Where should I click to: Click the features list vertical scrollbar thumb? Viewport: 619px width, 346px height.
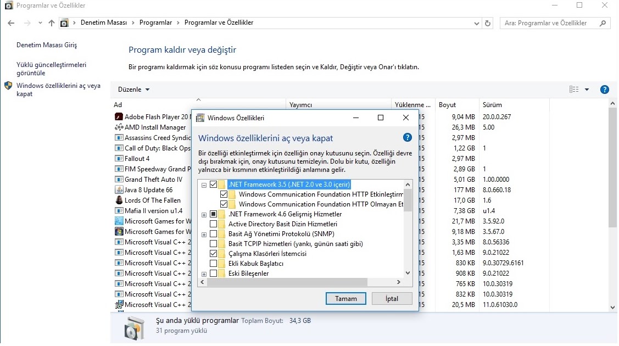408,200
